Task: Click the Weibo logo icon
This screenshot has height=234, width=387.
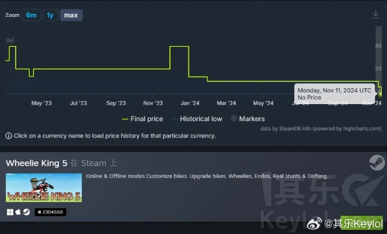Action: coord(315,223)
